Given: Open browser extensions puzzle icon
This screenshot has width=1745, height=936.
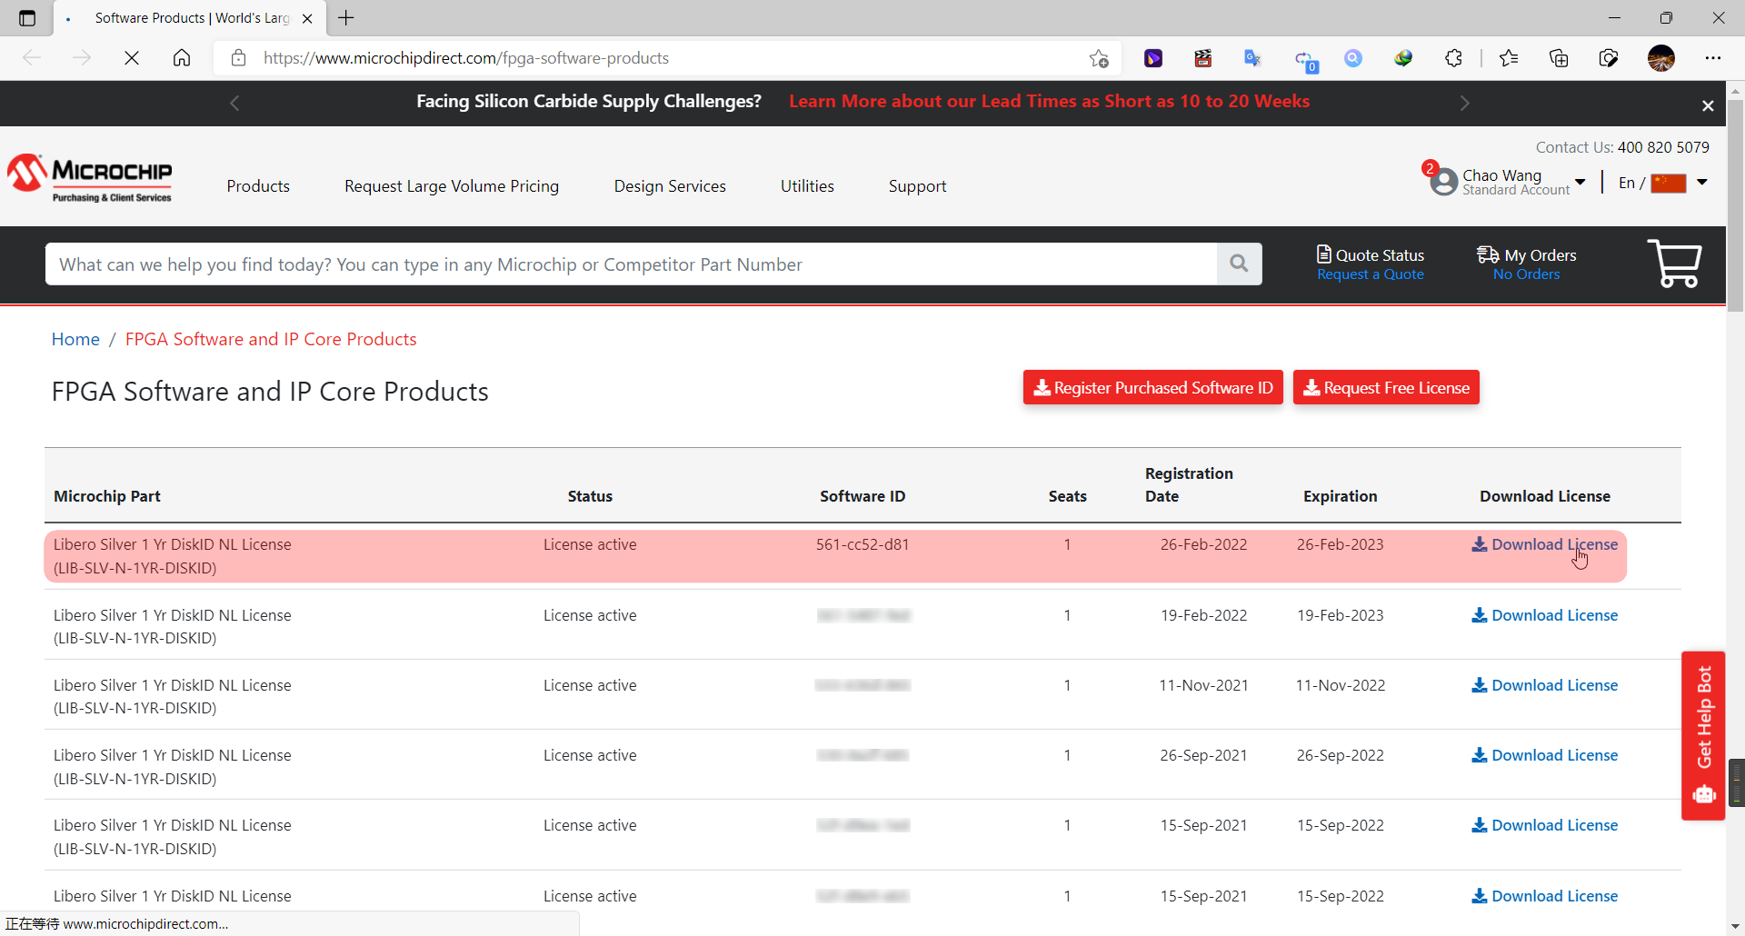Looking at the screenshot, I should coord(1453,58).
